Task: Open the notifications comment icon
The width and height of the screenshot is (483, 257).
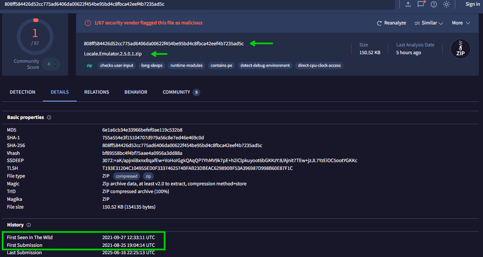Action: pos(421,4)
